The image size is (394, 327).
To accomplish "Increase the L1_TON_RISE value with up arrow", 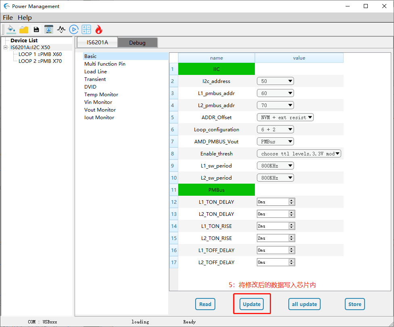I will point(292,225).
